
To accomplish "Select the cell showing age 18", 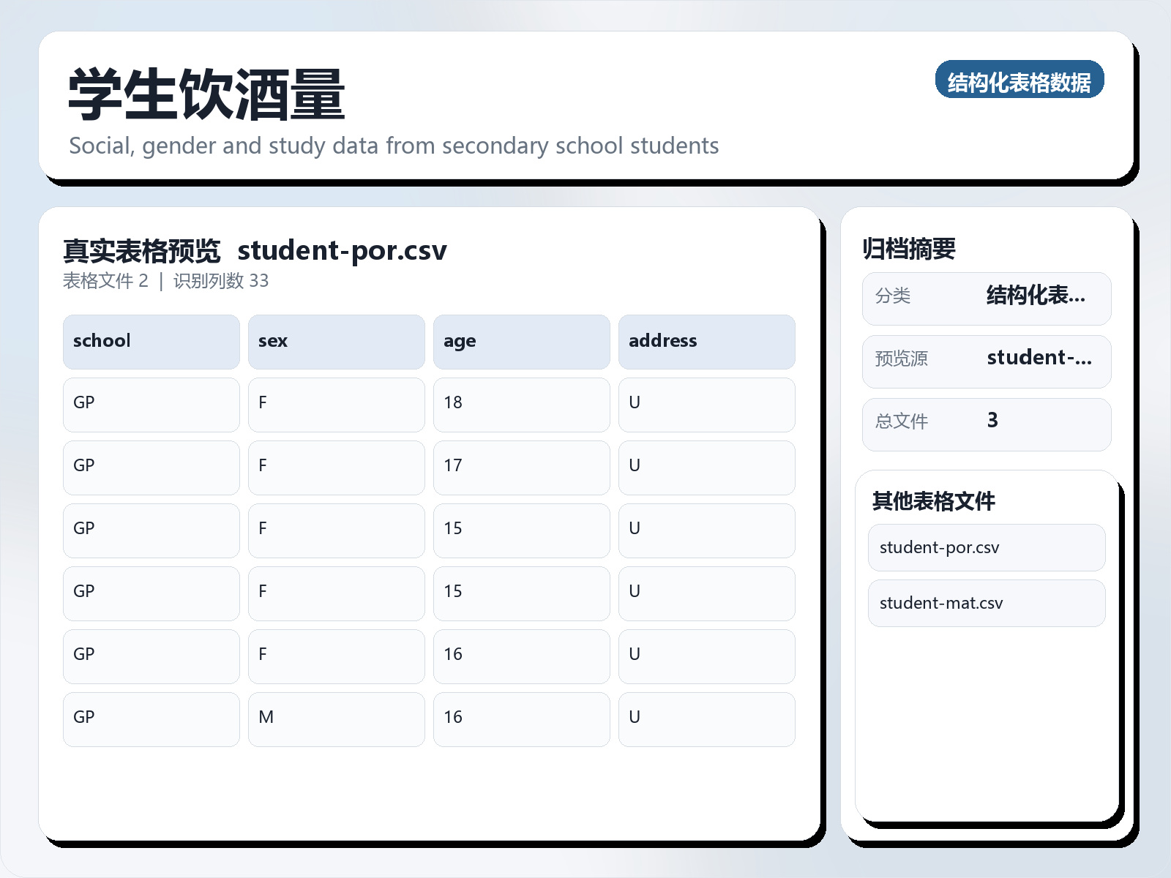I will [521, 404].
